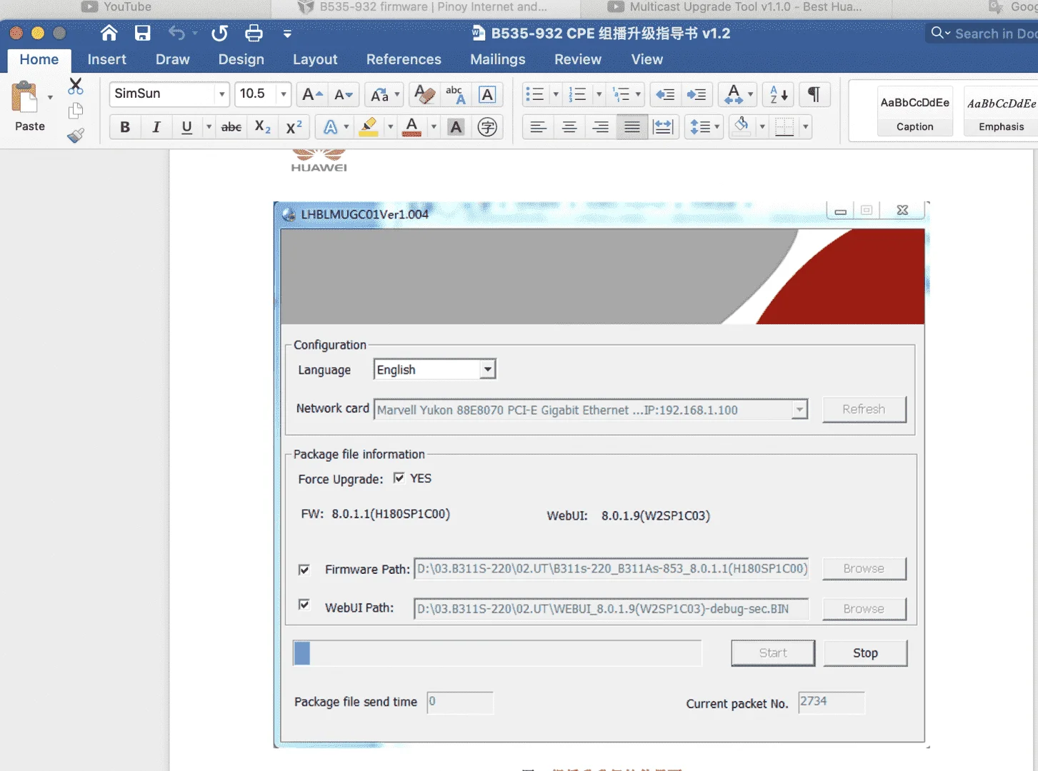The width and height of the screenshot is (1038, 771).
Task: Click the text highlight color marker icon
Action: [369, 127]
